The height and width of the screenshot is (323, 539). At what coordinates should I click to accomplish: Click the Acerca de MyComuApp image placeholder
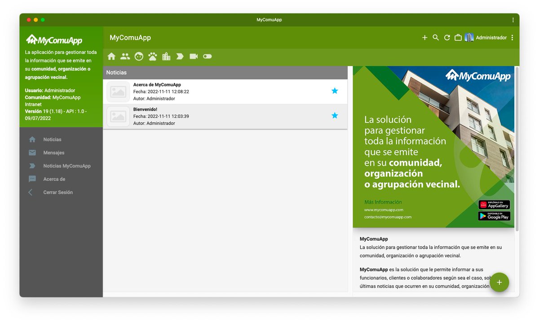click(118, 92)
